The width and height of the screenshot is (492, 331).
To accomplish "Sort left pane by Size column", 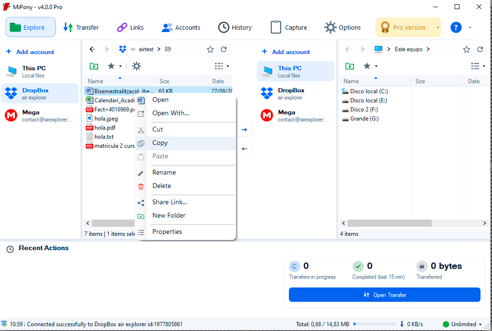I will (182, 81).
